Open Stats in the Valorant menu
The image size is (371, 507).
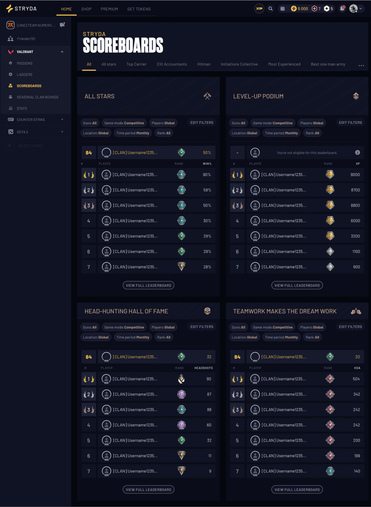tap(22, 108)
